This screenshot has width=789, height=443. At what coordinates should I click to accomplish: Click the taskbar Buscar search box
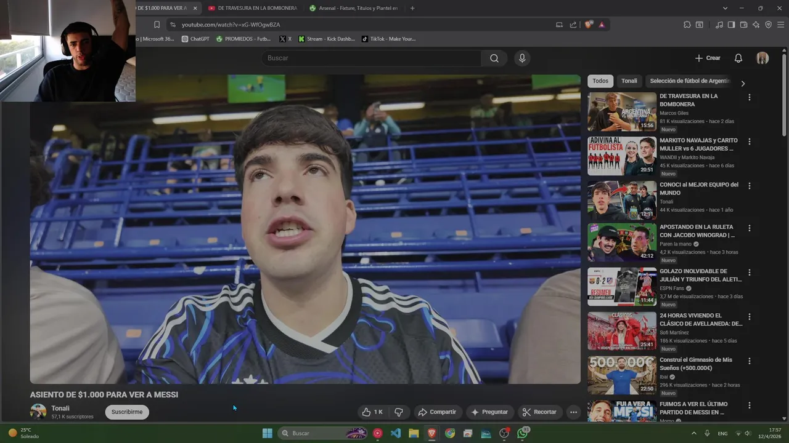(x=322, y=433)
